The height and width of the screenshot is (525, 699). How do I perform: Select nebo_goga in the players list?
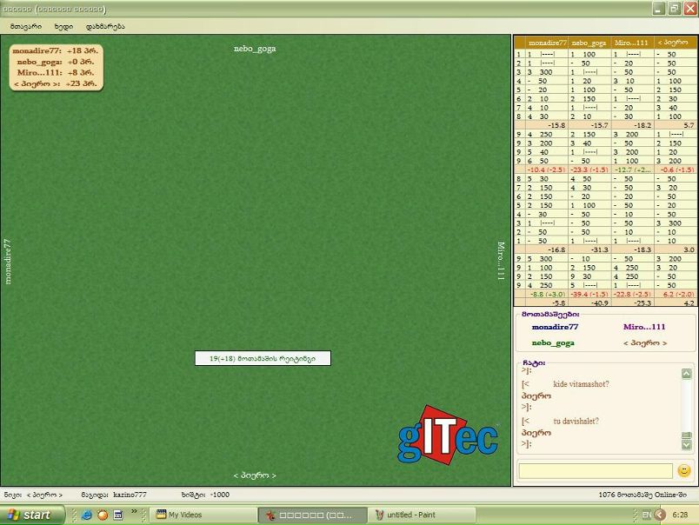(553, 343)
